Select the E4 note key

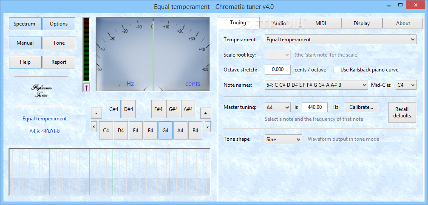click(136, 131)
